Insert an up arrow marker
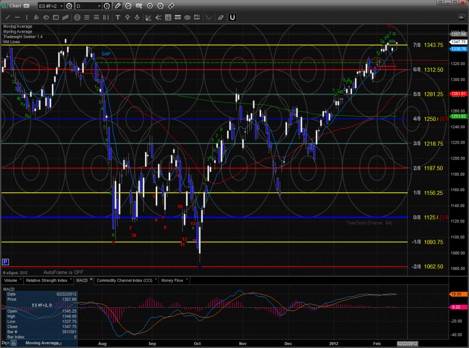This screenshot has height=348, width=469. point(127,17)
